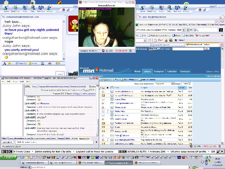This screenshot has height=169, width=225.
Task: Click buddy display picture in chat window
Action: pos(73,24)
